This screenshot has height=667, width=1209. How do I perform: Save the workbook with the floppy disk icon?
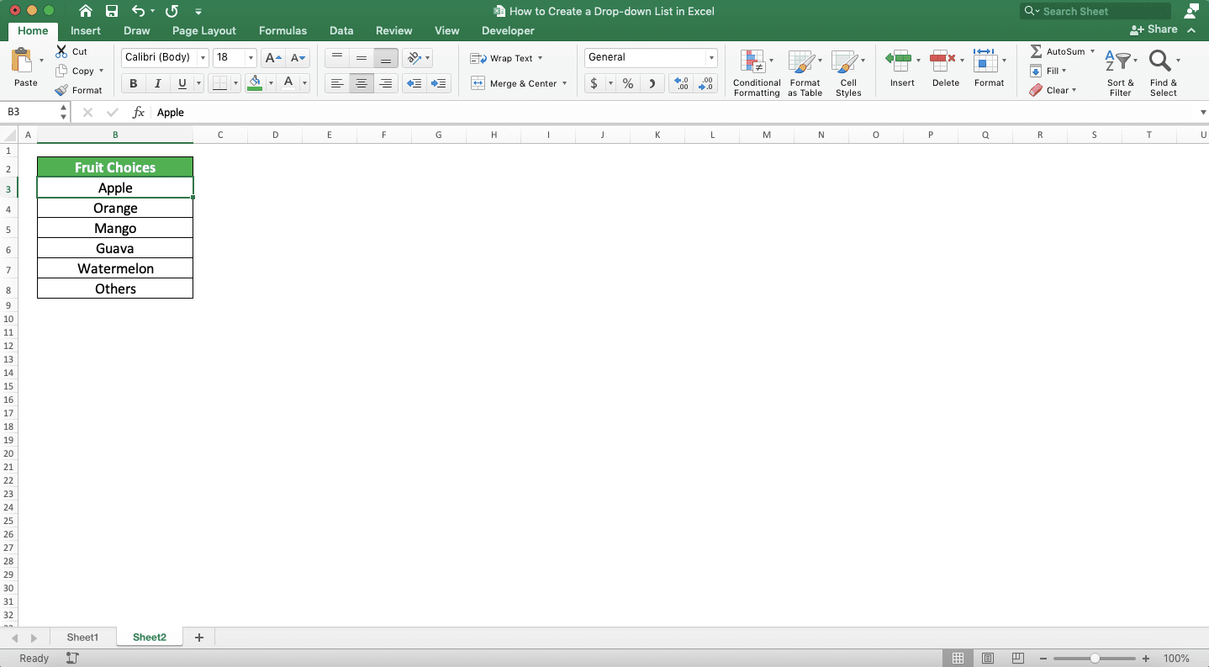pos(112,11)
